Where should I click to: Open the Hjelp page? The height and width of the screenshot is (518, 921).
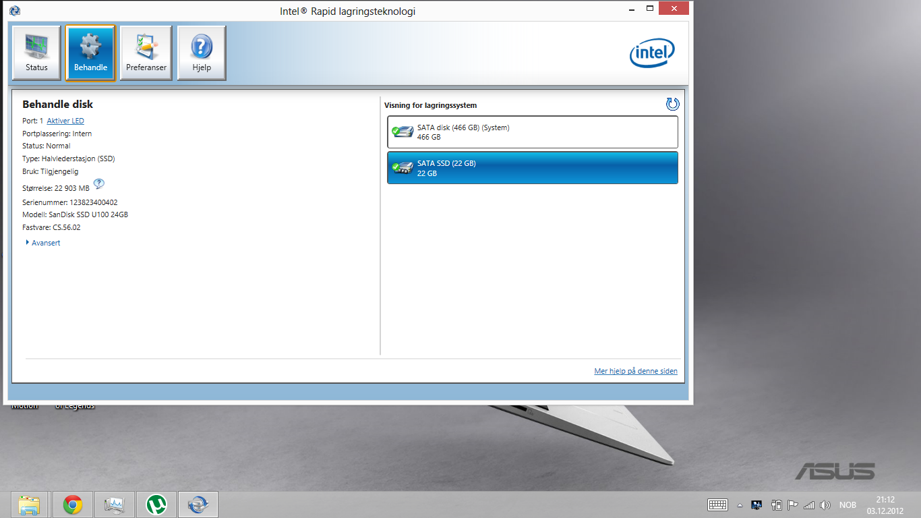202,53
